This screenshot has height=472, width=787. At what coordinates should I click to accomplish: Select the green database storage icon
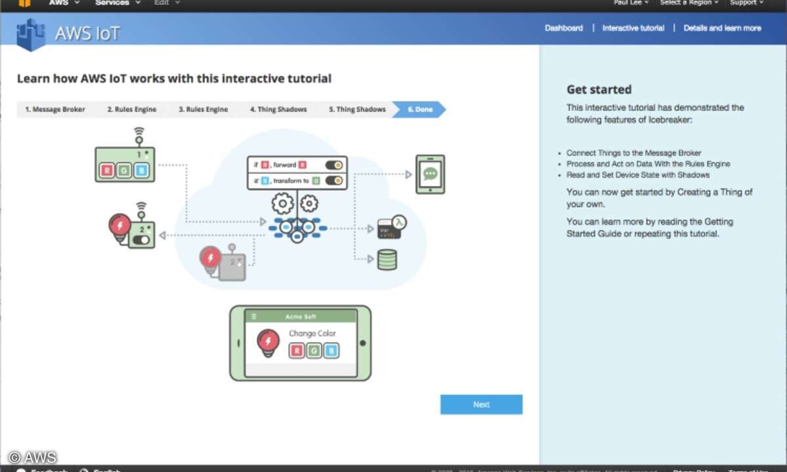[x=387, y=260]
